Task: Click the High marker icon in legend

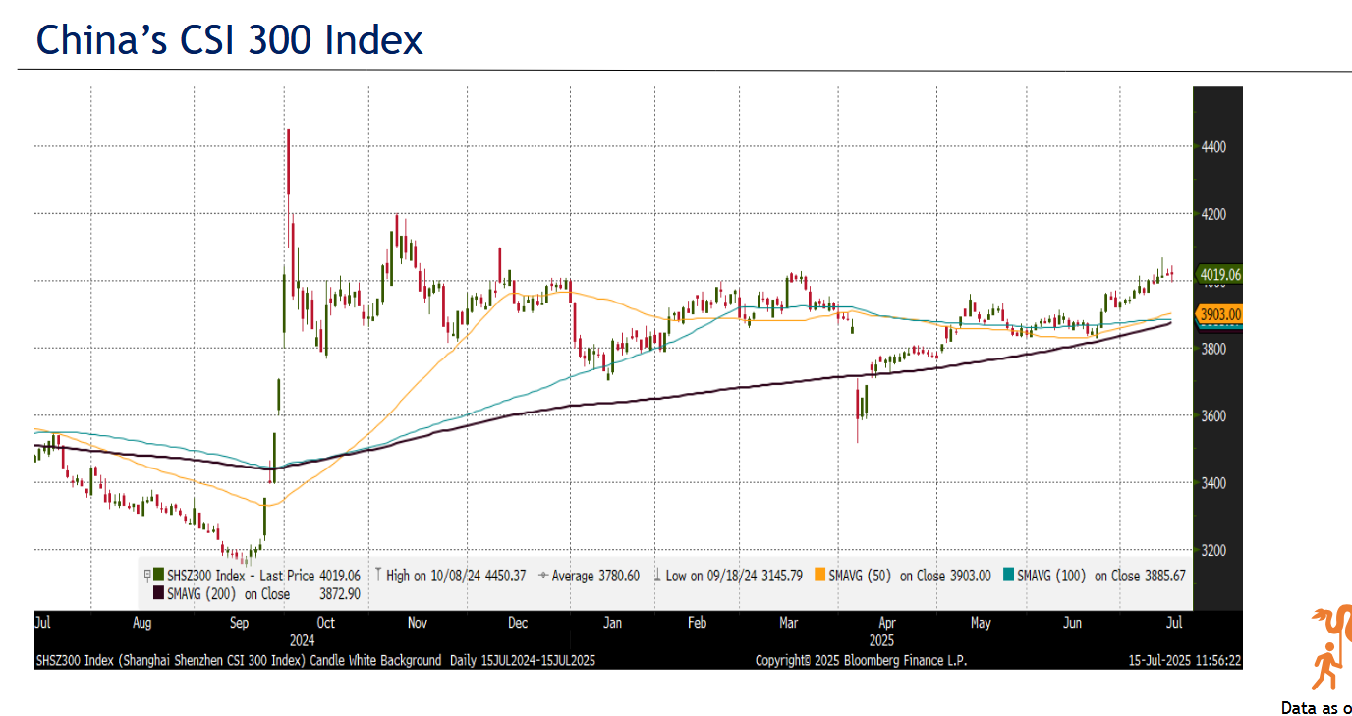Action: (x=377, y=576)
